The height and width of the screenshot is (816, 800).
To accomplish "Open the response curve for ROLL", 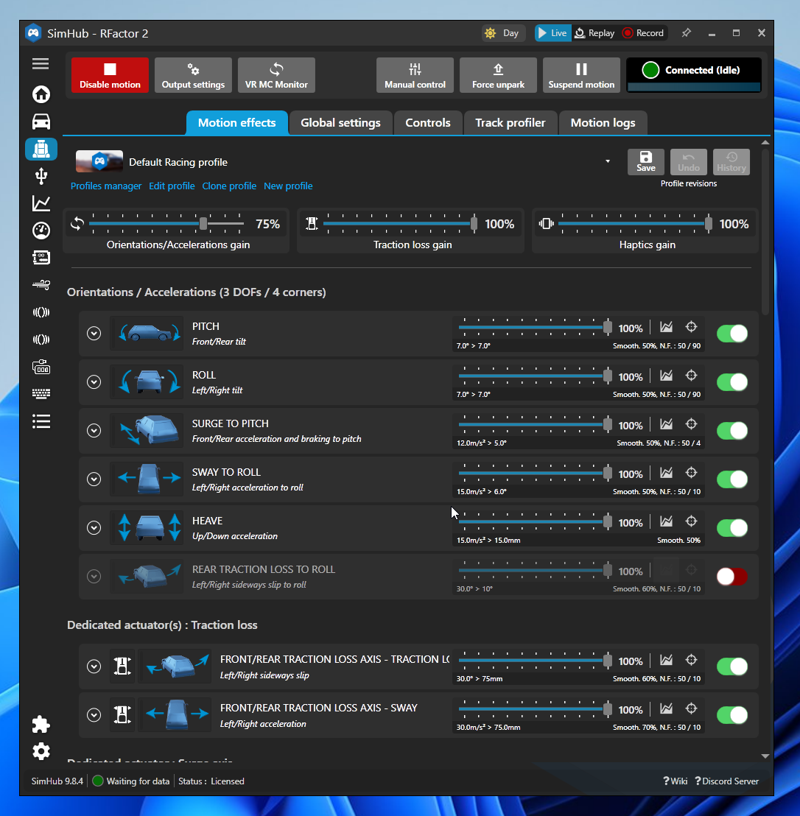I will [x=666, y=375].
